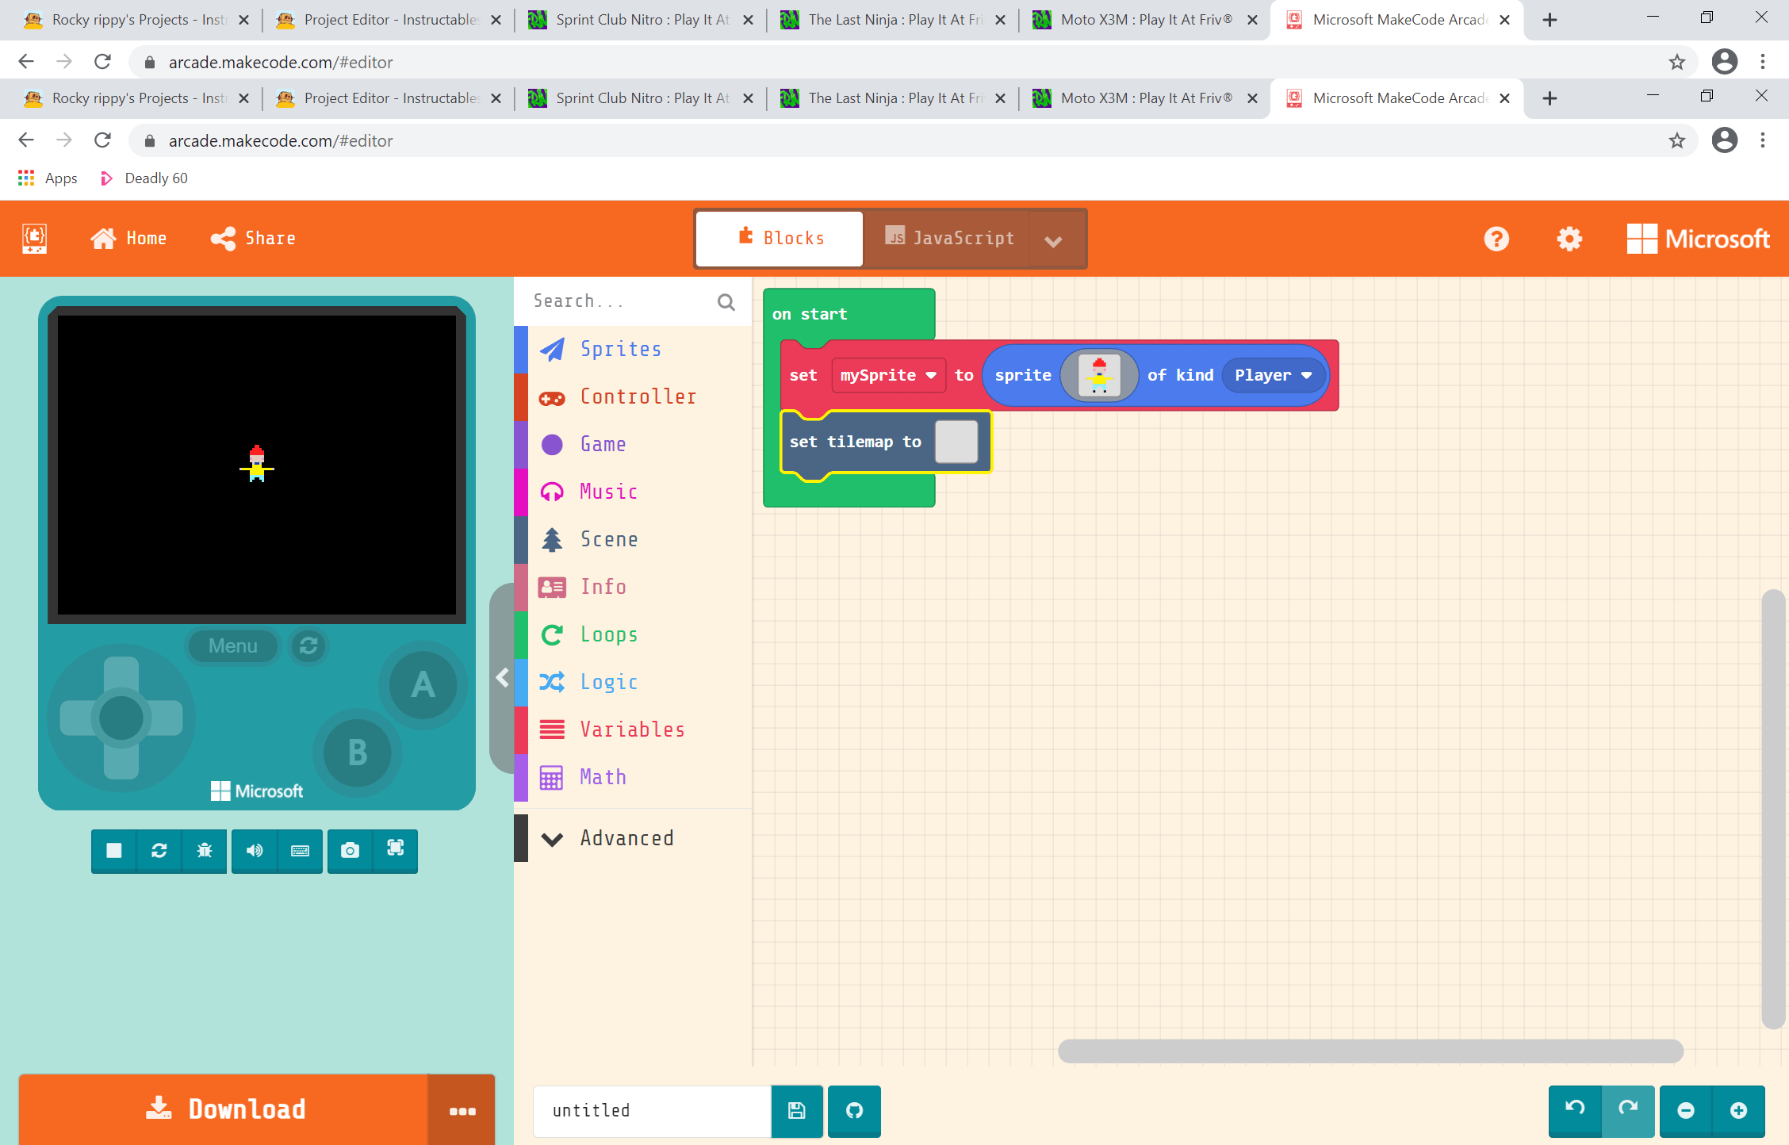Switch editor to JavaScript mode

click(948, 238)
